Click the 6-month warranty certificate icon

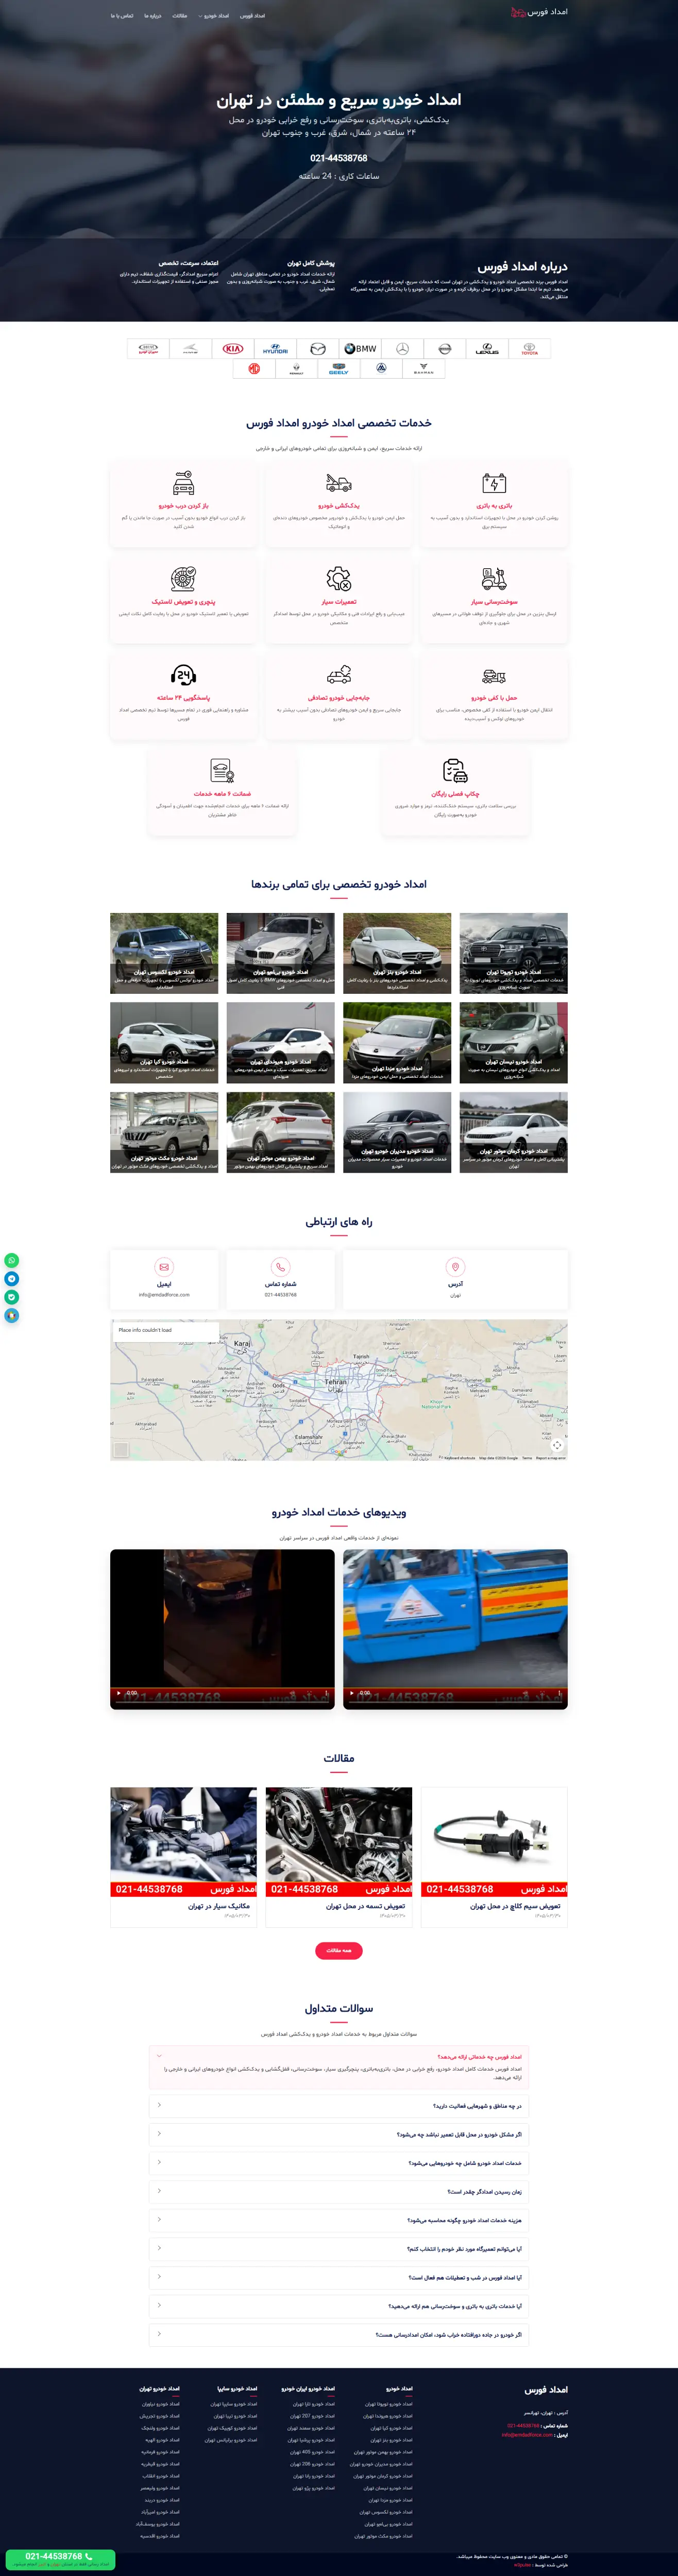(x=222, y=770)
